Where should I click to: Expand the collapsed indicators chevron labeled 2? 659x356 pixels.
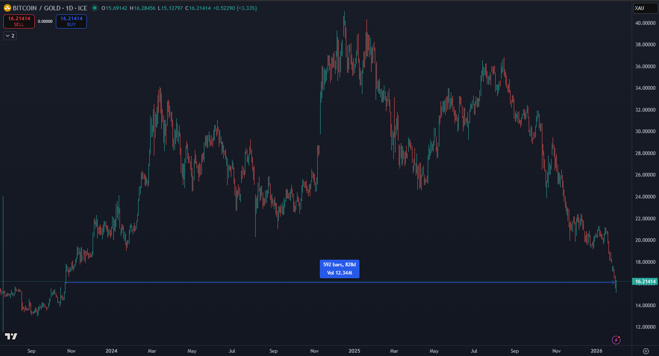[x=10, y=36]
